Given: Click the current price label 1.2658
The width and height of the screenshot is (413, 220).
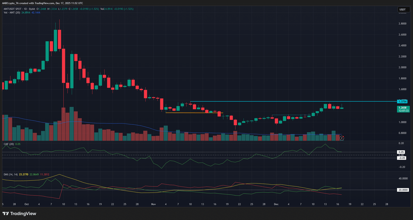Looking at the screenshot, I should point(403,108).
